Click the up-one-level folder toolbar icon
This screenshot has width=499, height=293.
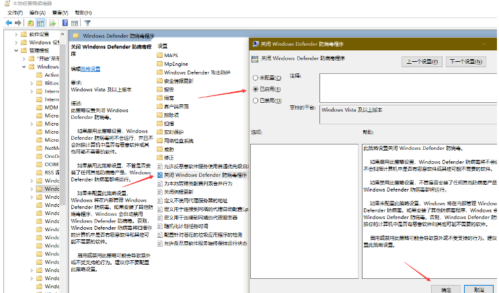[x=30, y=23]
